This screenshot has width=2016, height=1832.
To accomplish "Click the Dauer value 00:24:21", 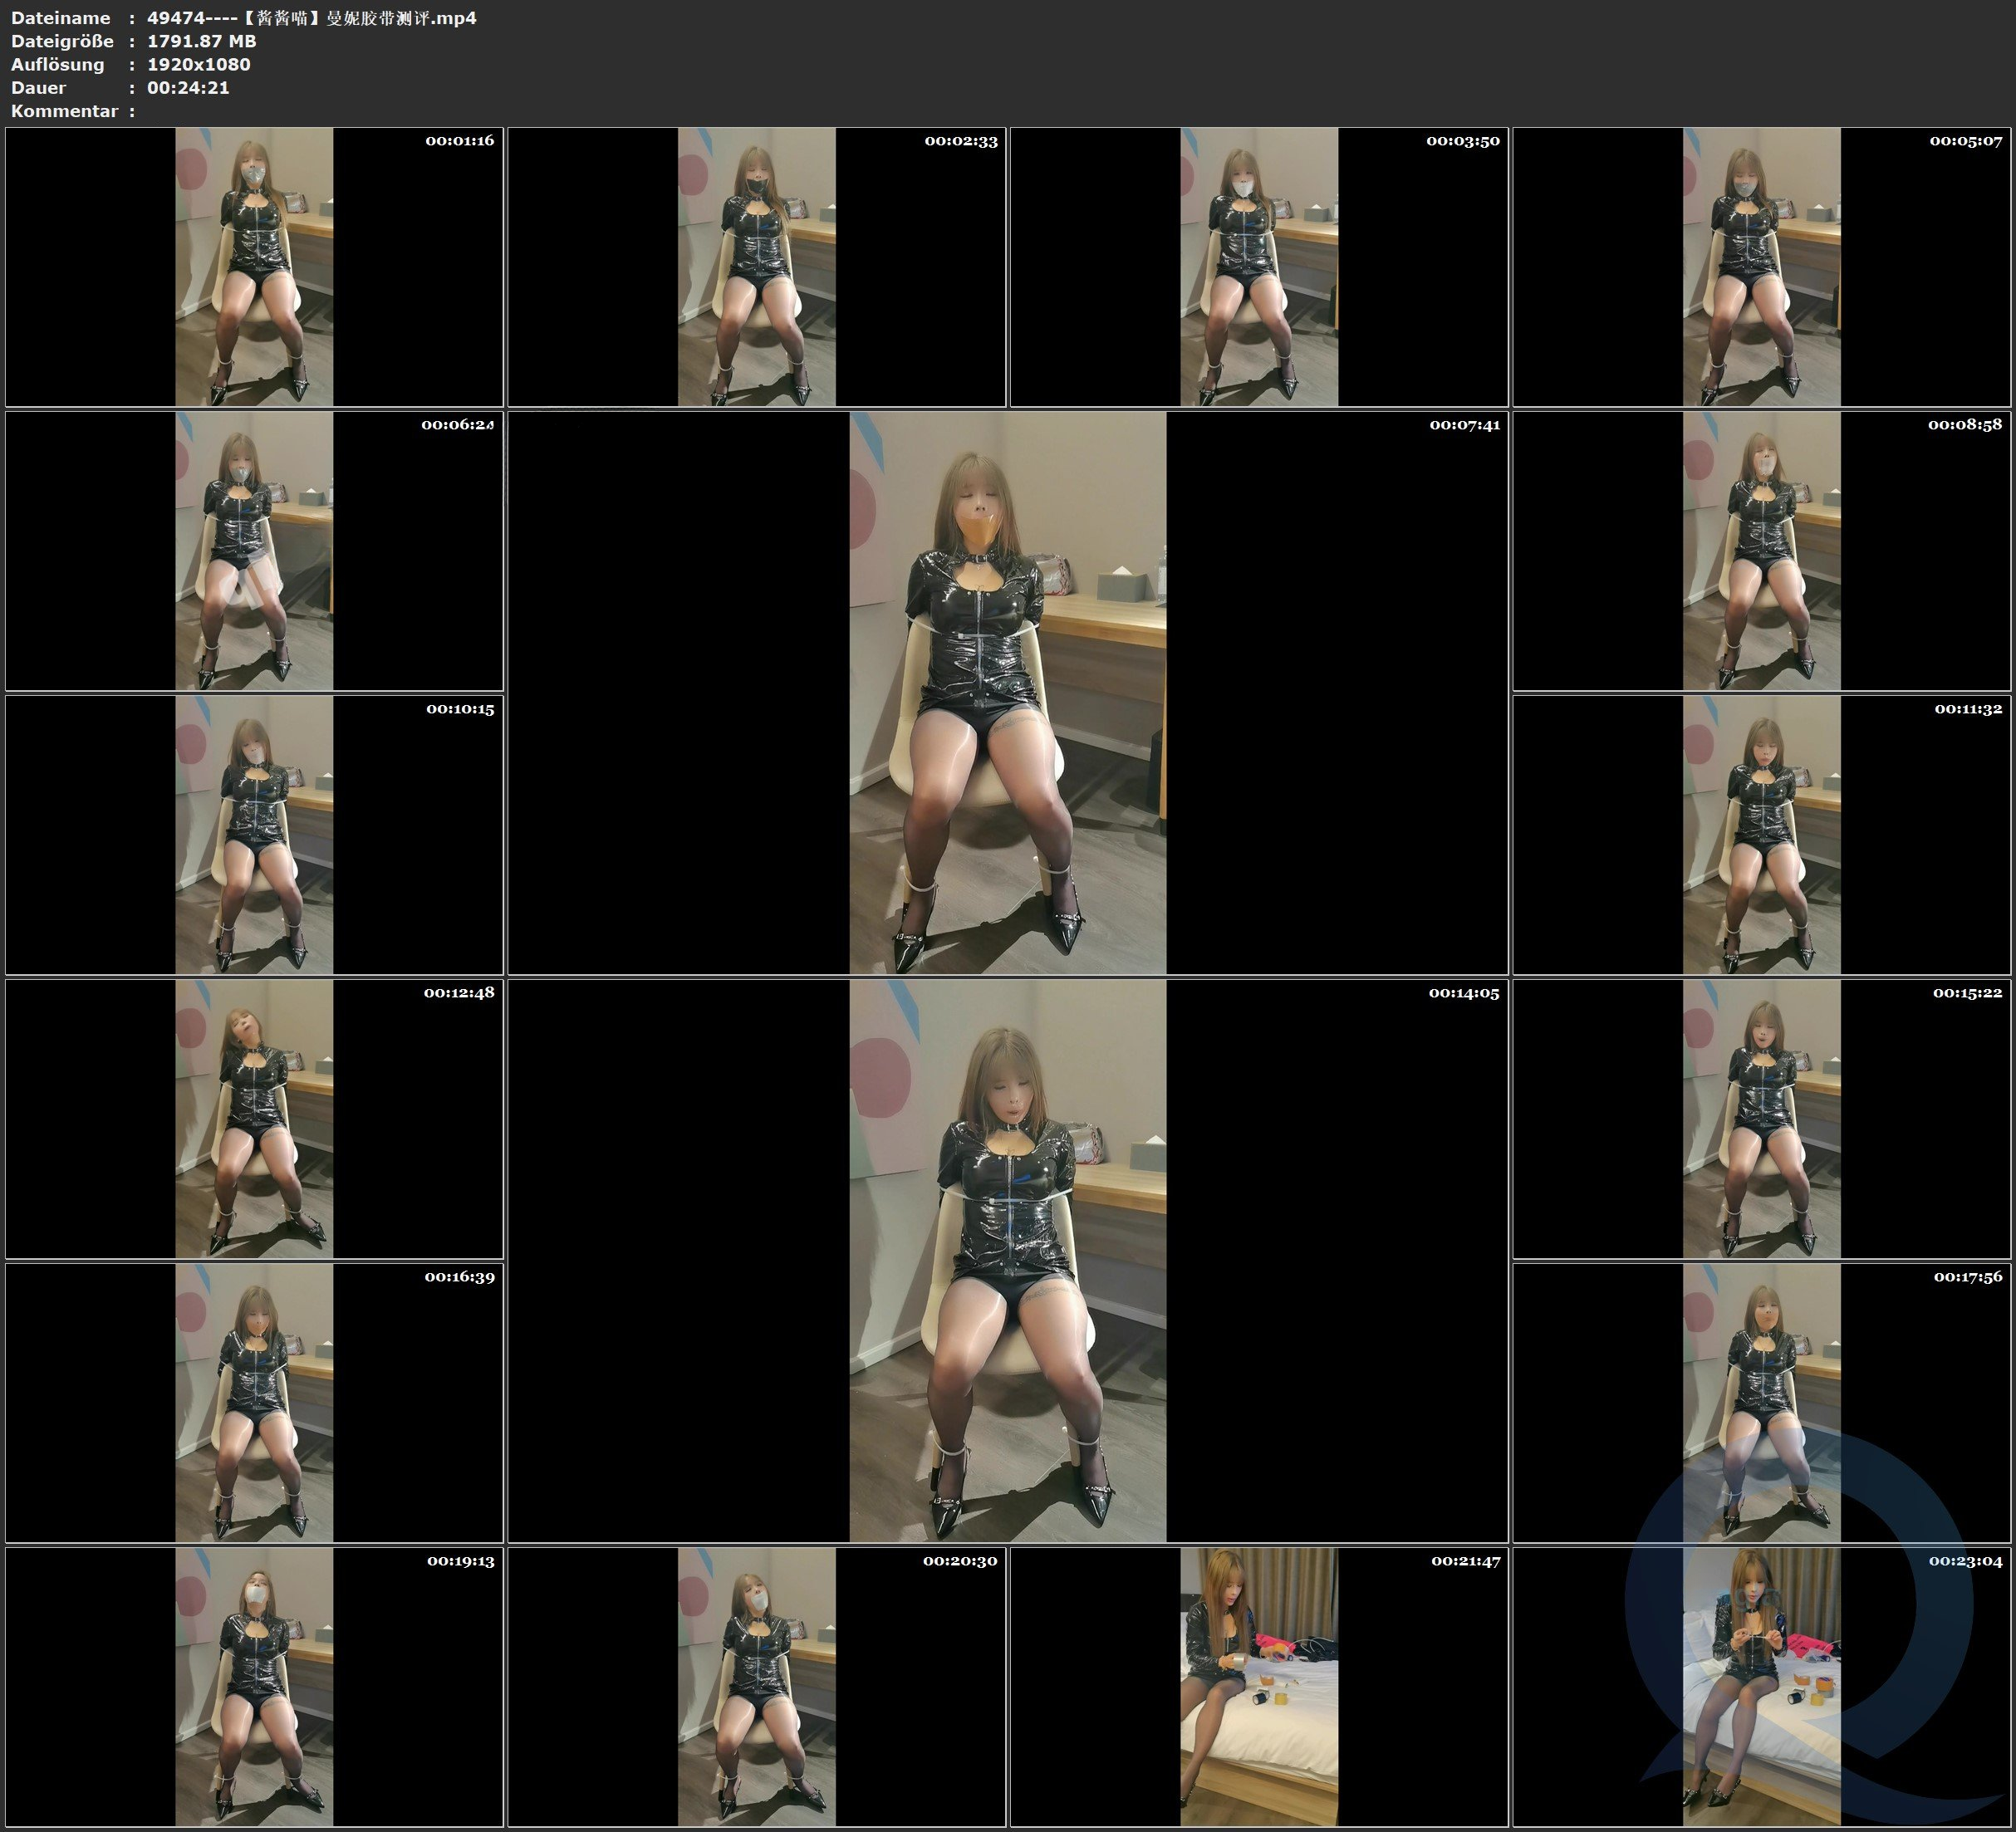I will tap(188, 87).
